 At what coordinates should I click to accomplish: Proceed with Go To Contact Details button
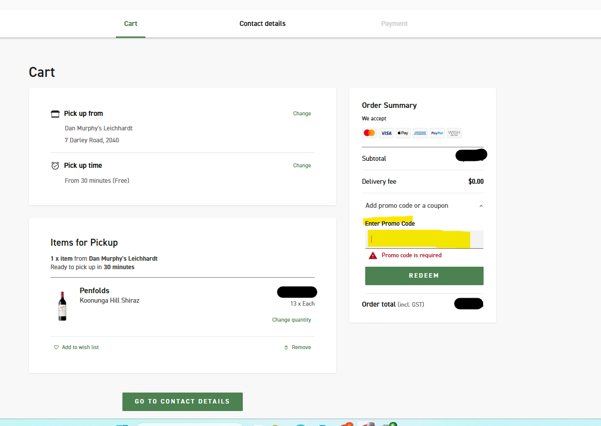click(182, 402)
